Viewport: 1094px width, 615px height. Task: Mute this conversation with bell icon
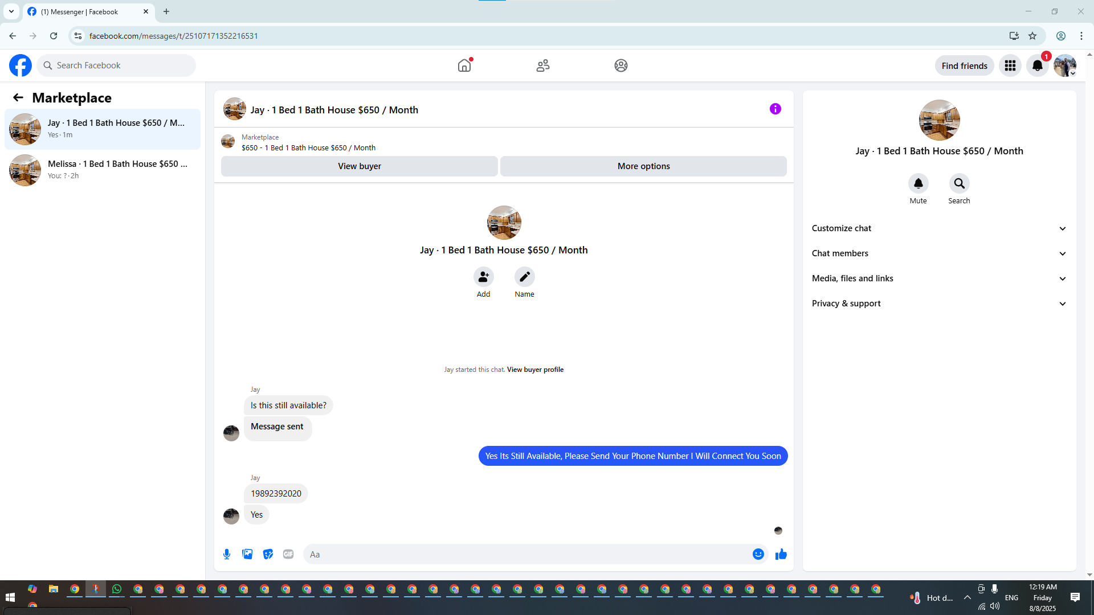point(918,183)
